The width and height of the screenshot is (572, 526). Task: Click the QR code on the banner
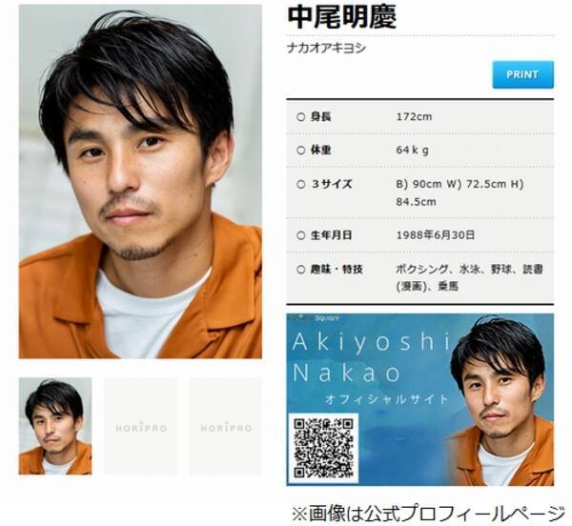(323, 448)
